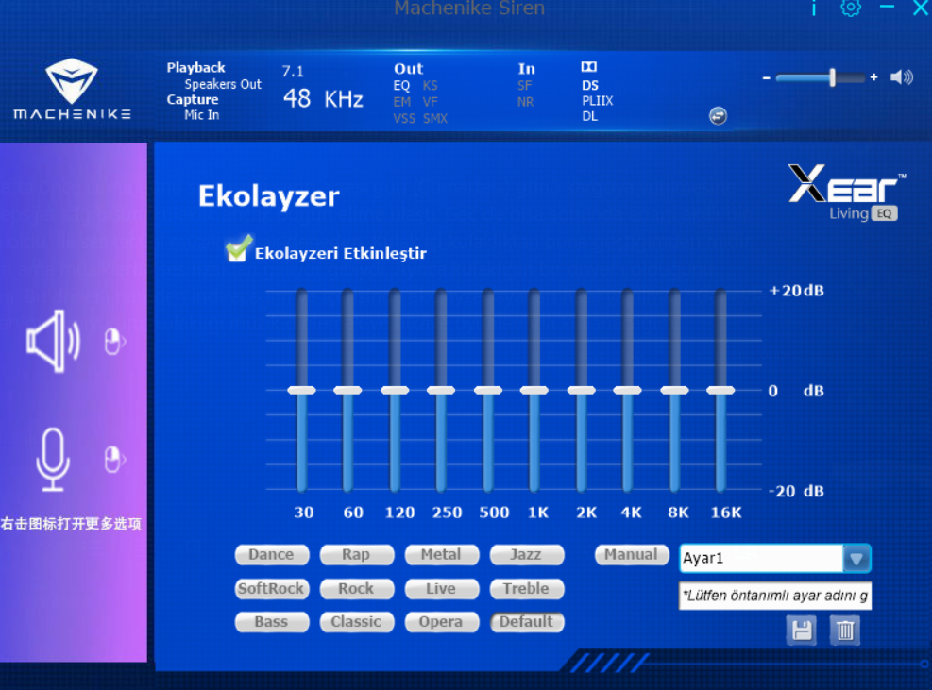Decrease volume with minus icon
Viewport: 932px width, 690px height.
pos(766,77)
